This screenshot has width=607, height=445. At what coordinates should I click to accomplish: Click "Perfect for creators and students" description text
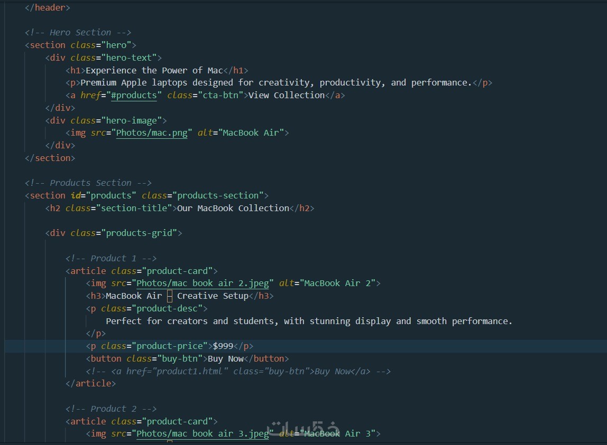[309, 321]
